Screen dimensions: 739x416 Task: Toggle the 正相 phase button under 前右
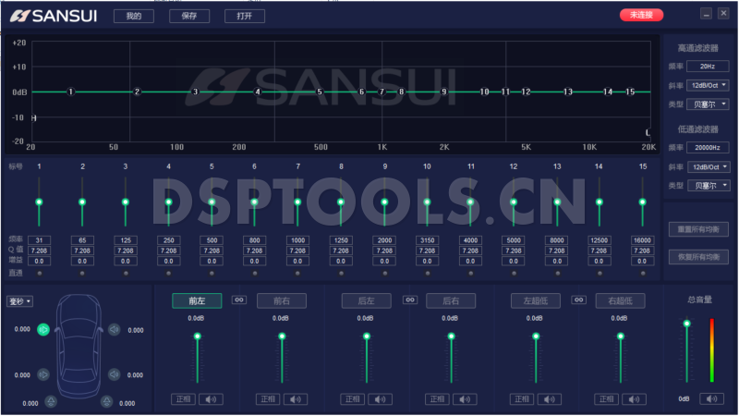click(267, 399)
